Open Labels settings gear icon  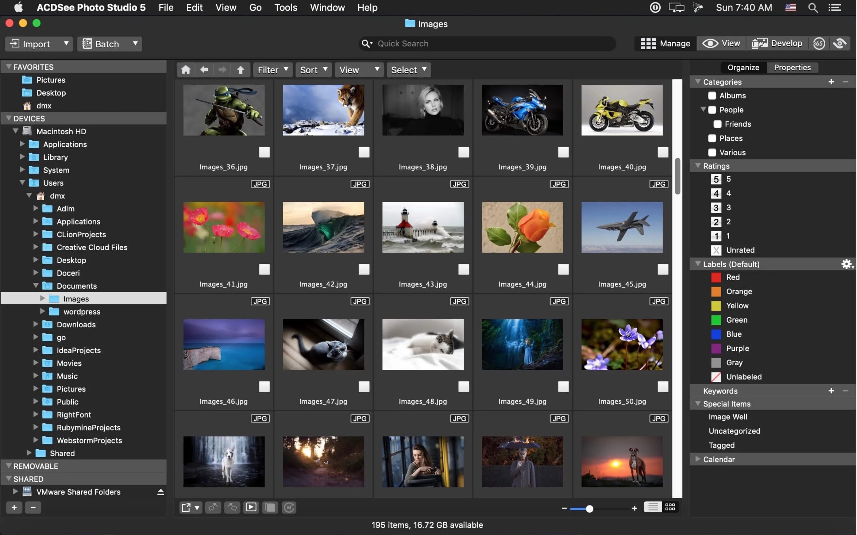click(846, 264)
